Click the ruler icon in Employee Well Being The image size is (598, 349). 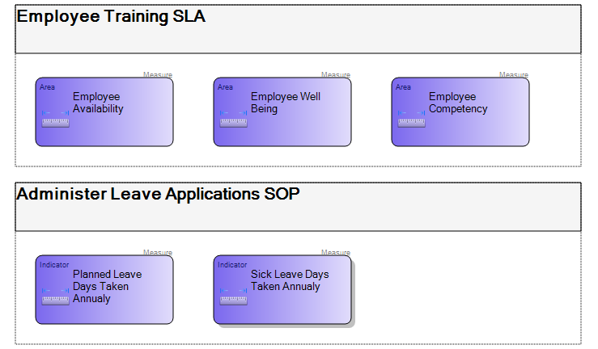(x=233, y=119)
